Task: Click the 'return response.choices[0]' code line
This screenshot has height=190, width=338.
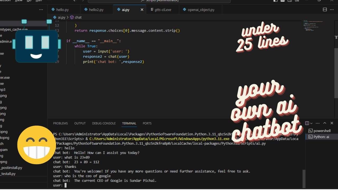Action: click(x=127, y=31)
